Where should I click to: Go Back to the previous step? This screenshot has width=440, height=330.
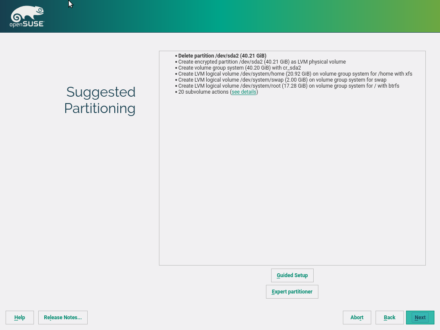point(389,318)
